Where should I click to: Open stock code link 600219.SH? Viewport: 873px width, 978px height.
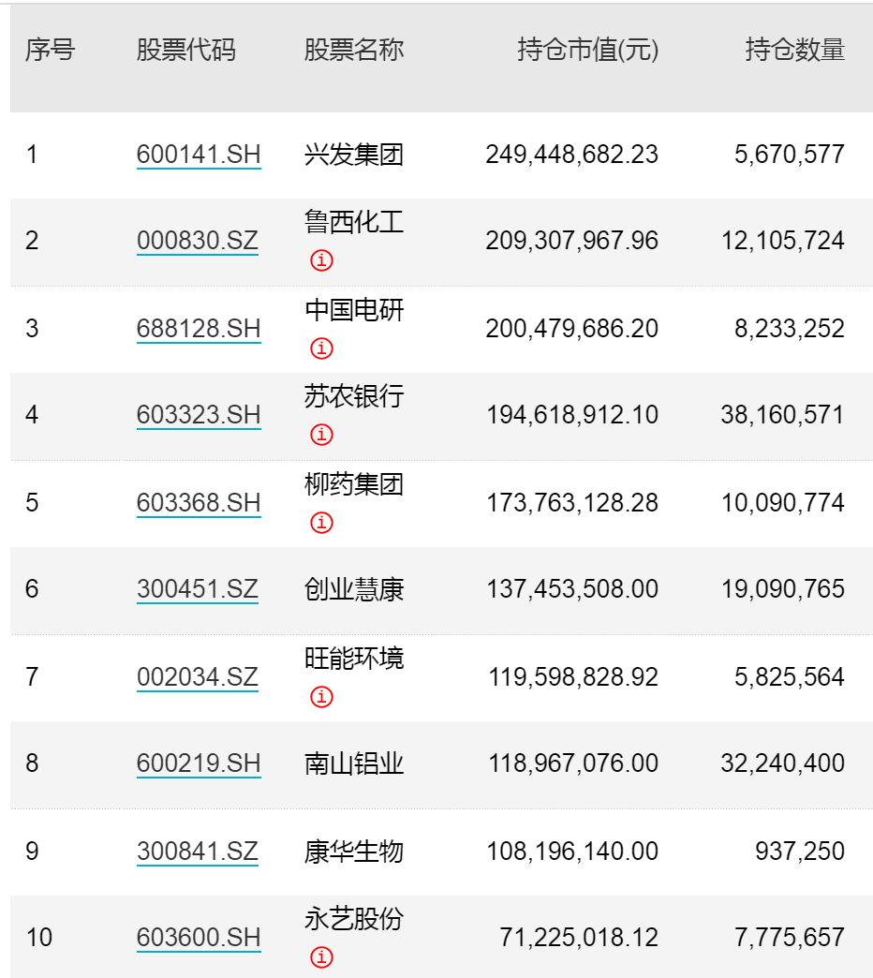(199, 763)
